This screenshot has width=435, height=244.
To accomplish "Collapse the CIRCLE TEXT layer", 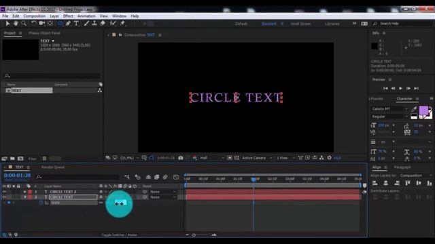I will pyautogui.click(x=25, y=197).
